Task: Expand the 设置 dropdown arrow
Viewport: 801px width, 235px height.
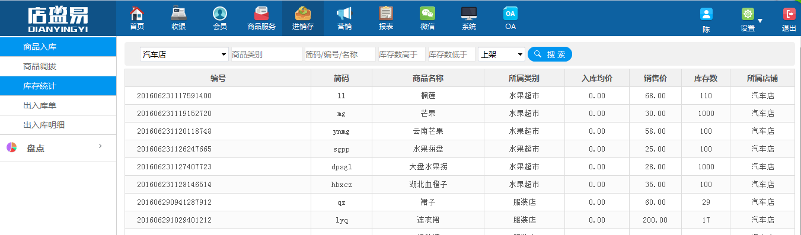Action: 760,21
